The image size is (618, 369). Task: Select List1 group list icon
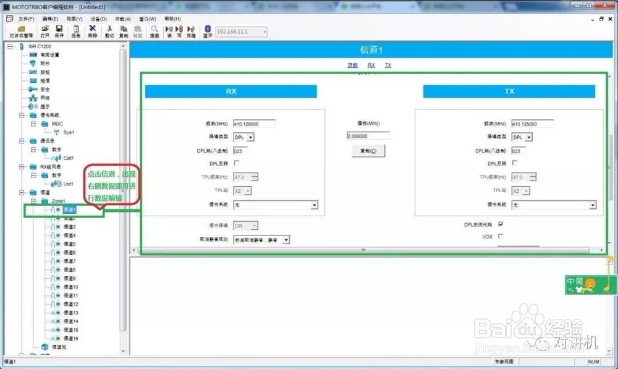pos(56,184)
